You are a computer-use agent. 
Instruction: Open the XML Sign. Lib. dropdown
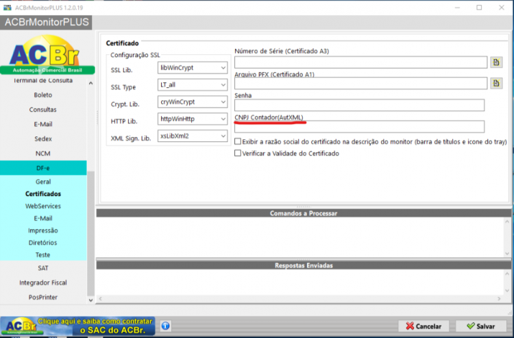(x=193, y=136)
